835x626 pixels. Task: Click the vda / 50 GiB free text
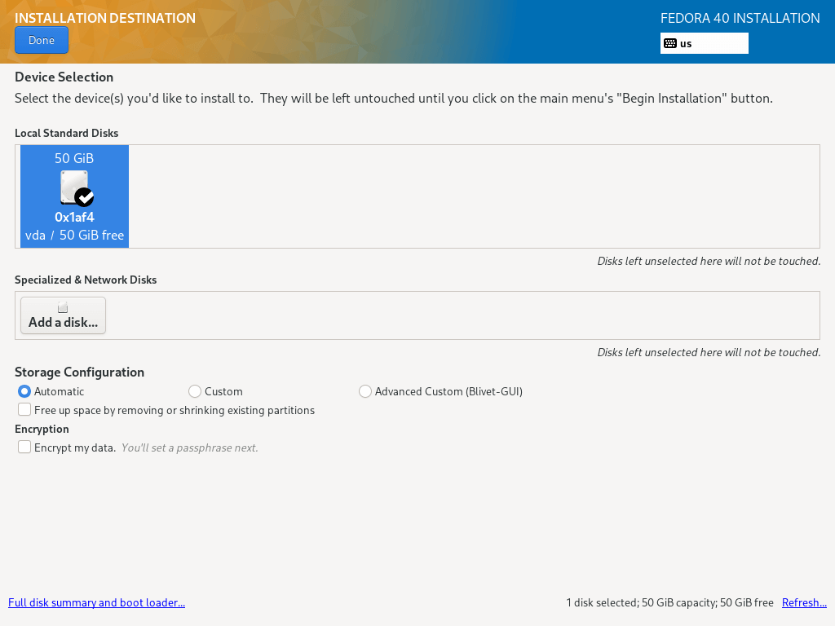click(74, 236)
